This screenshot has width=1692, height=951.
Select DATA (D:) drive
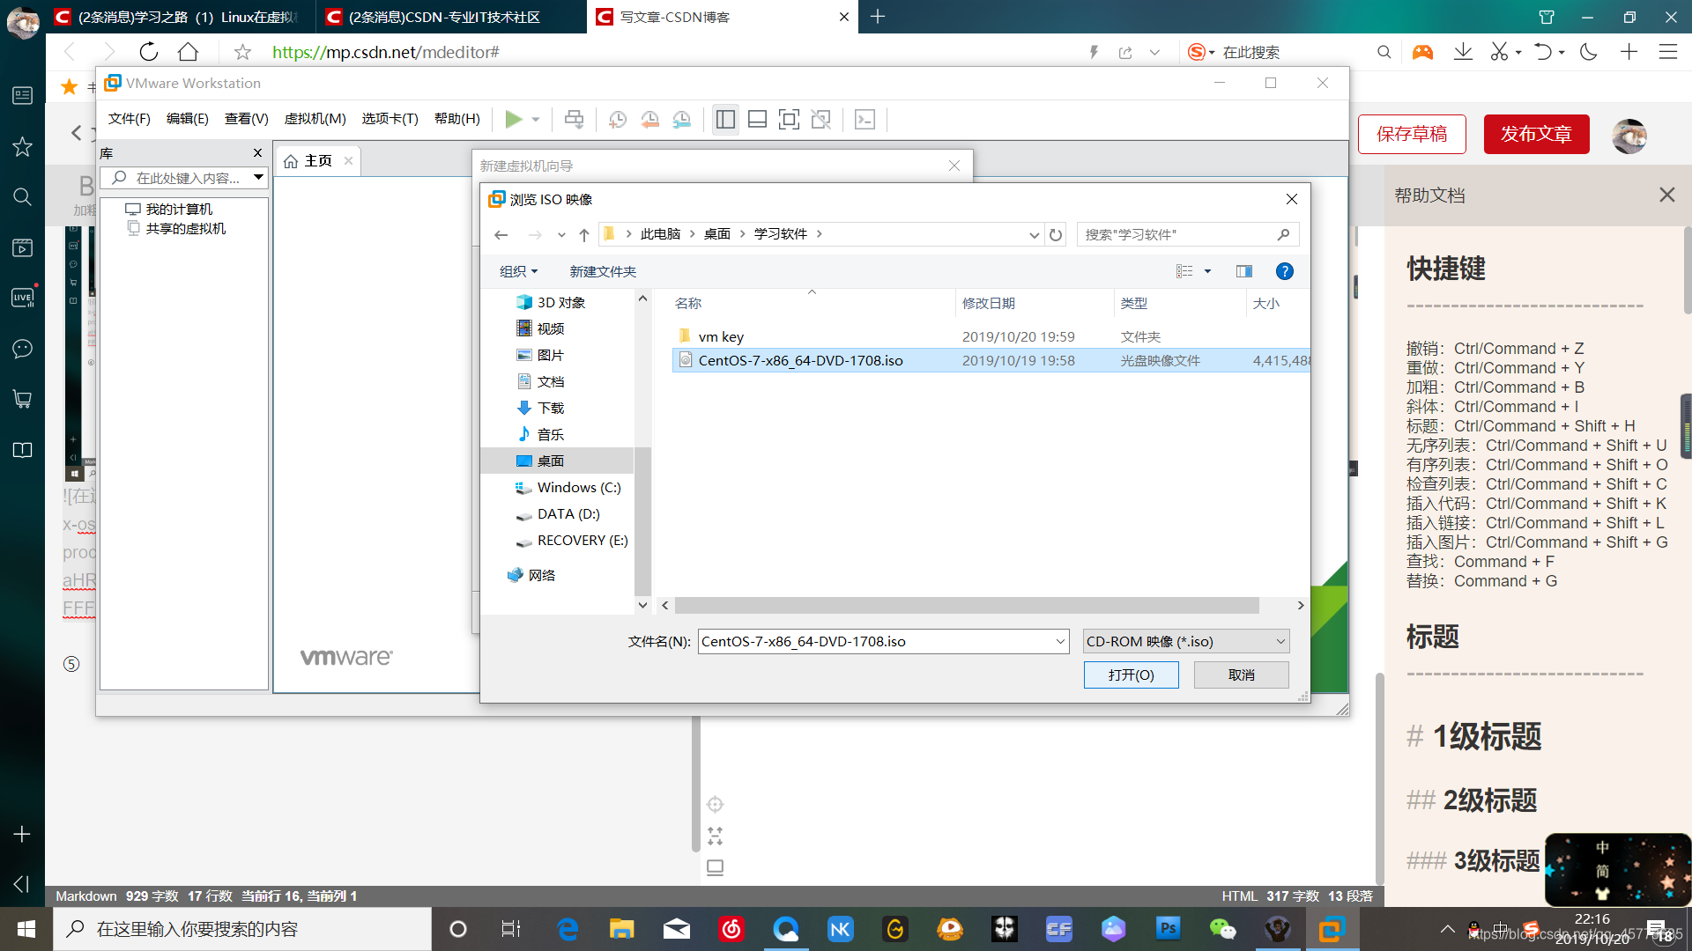(568, 513)
